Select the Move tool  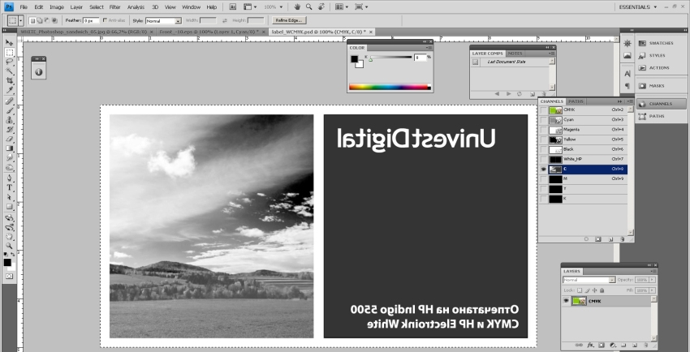click(9, 43)
